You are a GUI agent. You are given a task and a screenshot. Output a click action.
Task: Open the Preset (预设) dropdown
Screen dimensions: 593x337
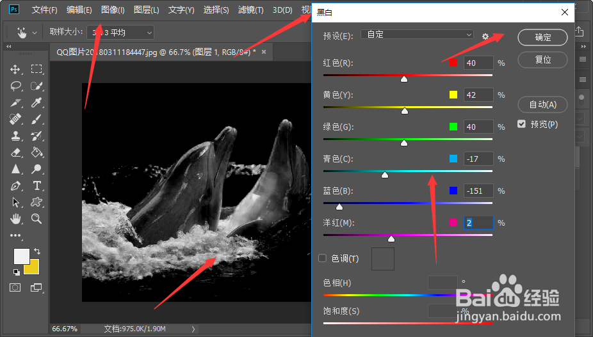pyautogui.click(x=417, y=35)
